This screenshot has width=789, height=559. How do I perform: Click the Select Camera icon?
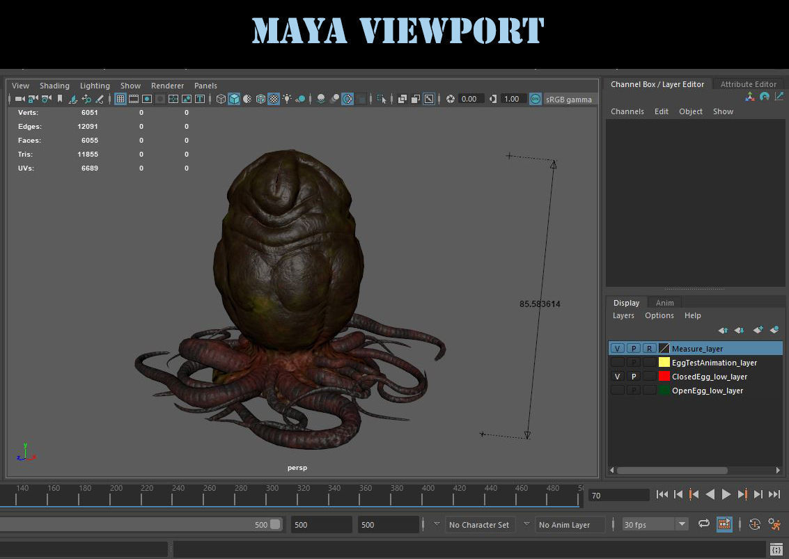(x=20, y=99)
